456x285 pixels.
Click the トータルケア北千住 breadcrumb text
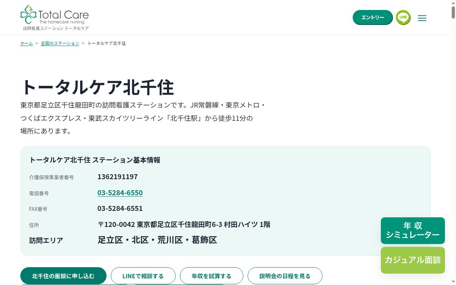(107, 43)
